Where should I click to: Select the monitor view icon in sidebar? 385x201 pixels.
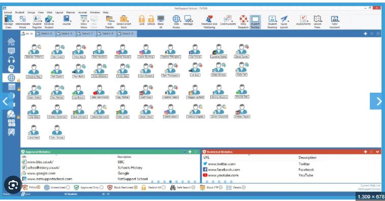(x=11, y=51)
